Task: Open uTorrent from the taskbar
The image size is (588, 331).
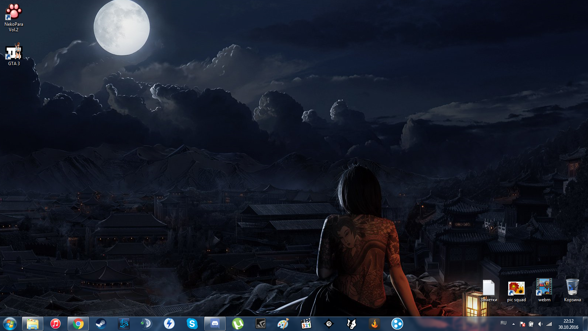Action: click(238, 324)
